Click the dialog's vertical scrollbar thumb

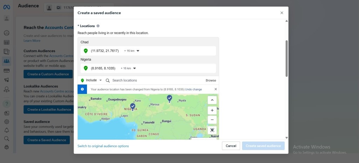click(286, 58)
